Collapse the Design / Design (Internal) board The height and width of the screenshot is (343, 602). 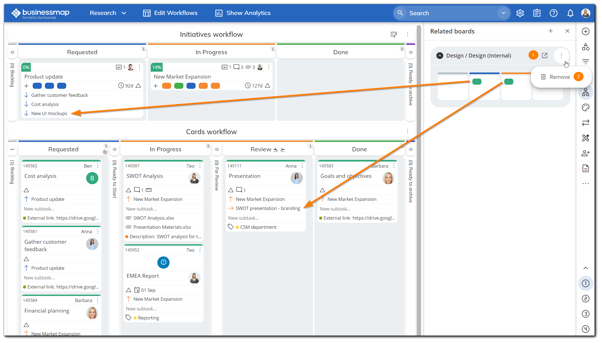[x=440, y=56]
